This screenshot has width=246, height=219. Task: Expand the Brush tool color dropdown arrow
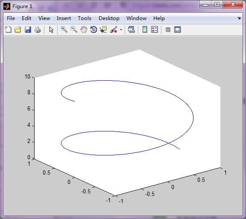pyautogui.click(x=121, y=29)
